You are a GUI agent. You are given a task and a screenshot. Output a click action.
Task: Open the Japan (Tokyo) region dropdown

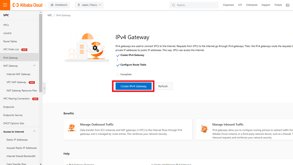89,5
